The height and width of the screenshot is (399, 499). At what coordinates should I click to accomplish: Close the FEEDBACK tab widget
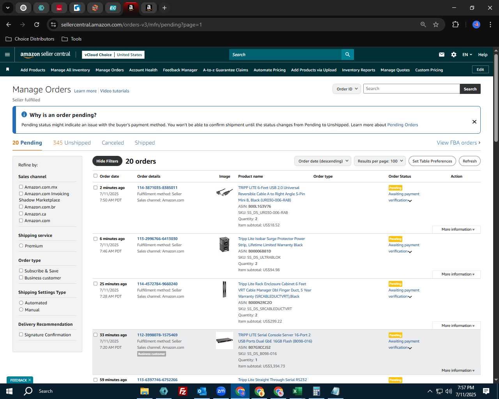pos(30,380)
